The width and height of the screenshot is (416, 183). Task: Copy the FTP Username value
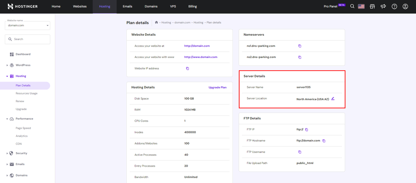coord(300,152)
